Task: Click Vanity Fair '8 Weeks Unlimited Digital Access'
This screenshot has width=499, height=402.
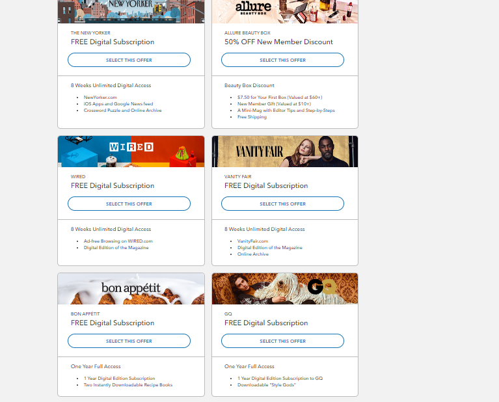Action: coord(264,229)
